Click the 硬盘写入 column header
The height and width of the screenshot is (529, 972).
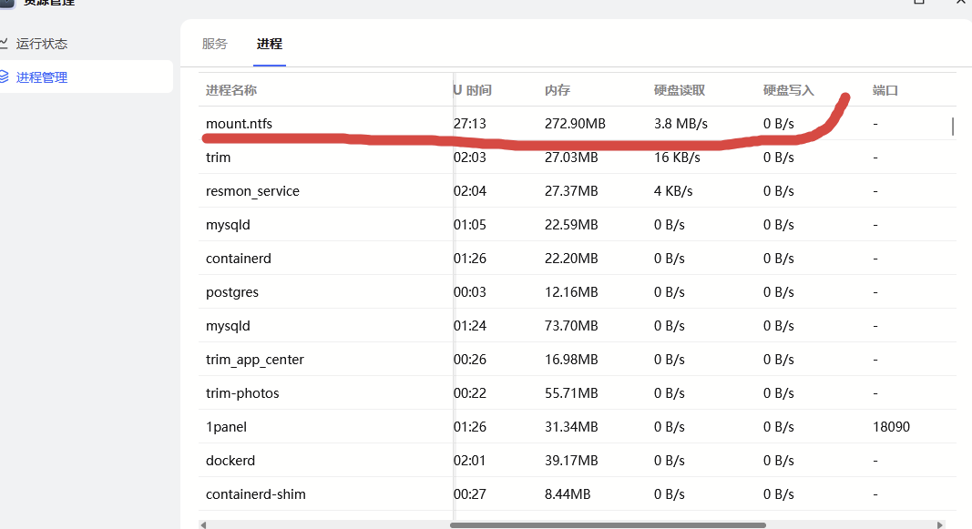(789, 90)
